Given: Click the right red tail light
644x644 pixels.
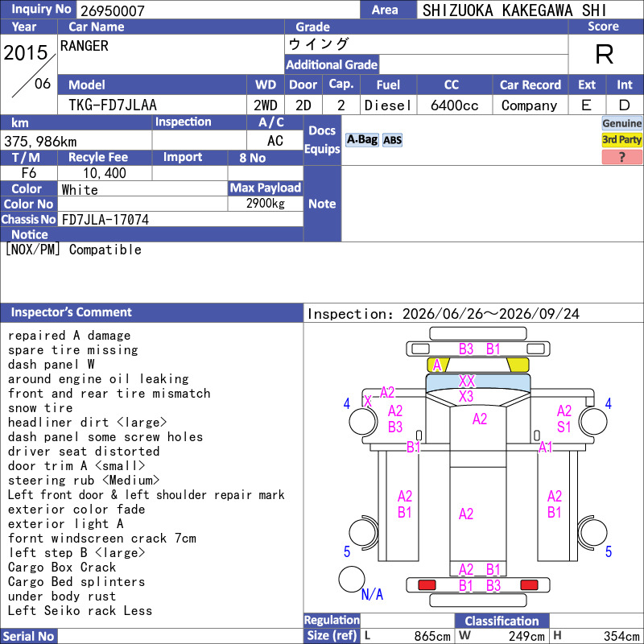Looking at the screenshot, I should [x=529, y=585].
